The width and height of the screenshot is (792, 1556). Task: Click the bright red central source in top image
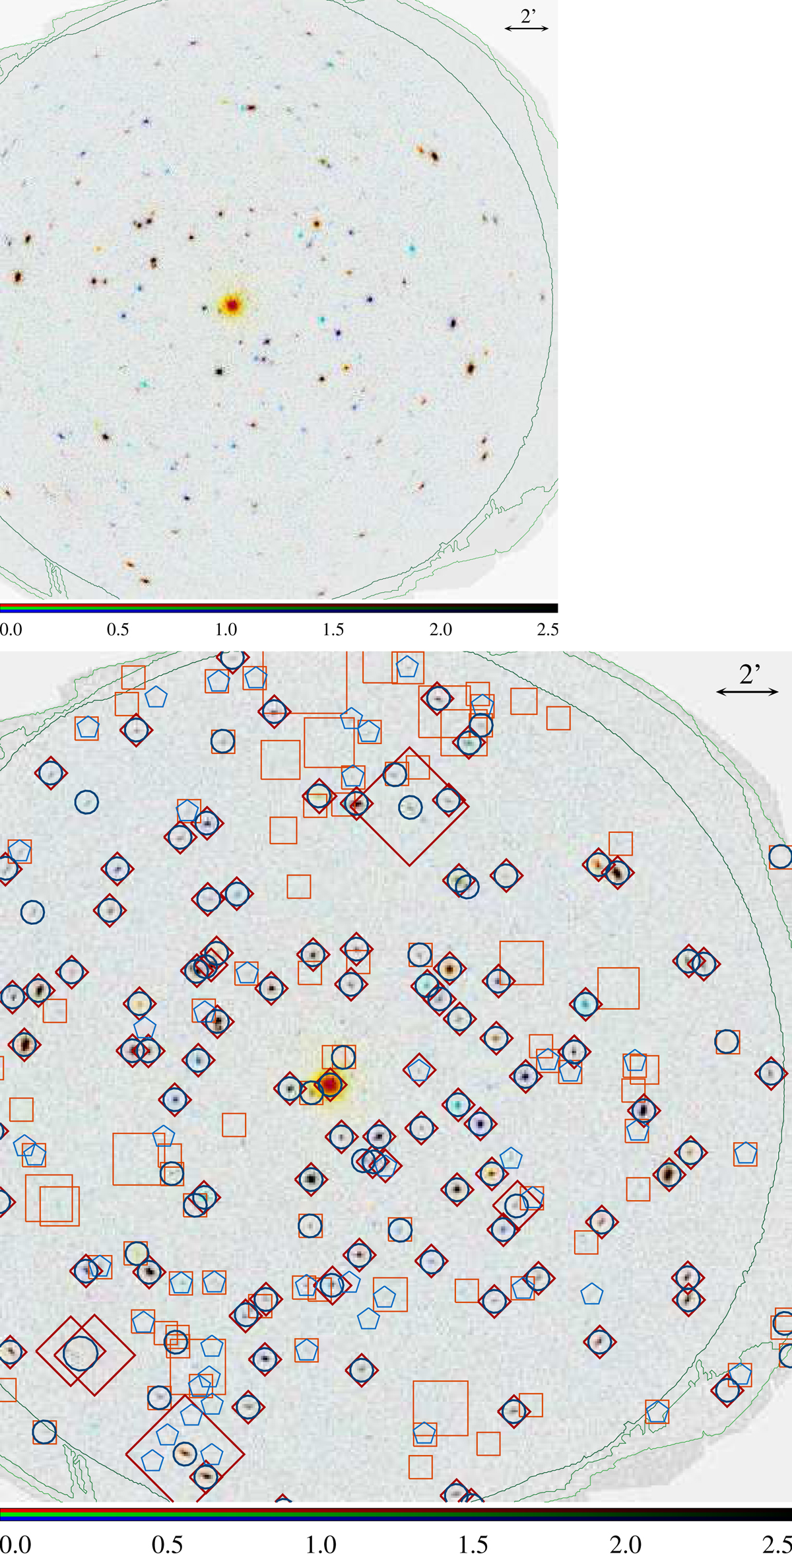coord(232,305)
